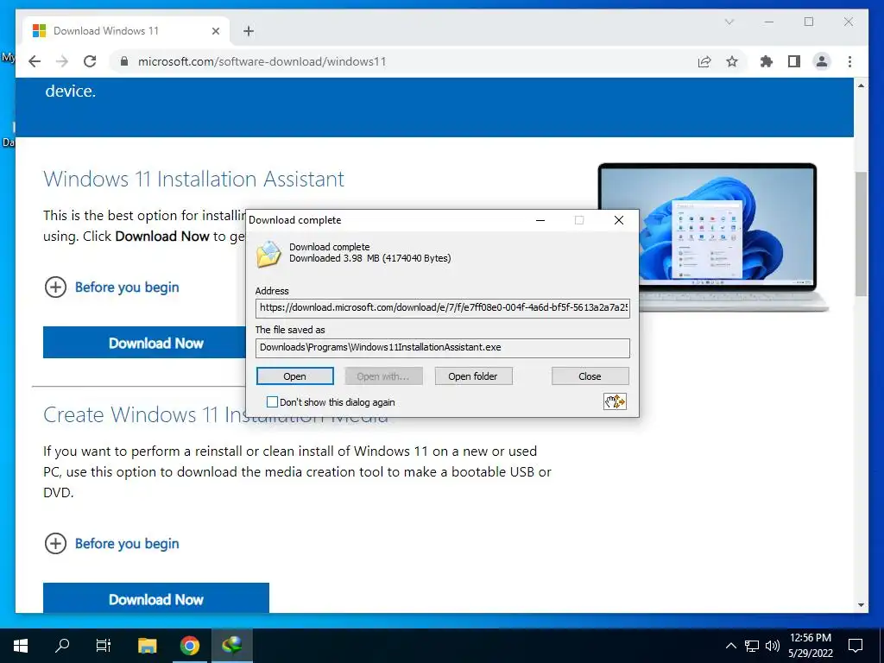Open the Chrome three-dot menu
Viewport: 884px width, 663px height.
point(849,61)
